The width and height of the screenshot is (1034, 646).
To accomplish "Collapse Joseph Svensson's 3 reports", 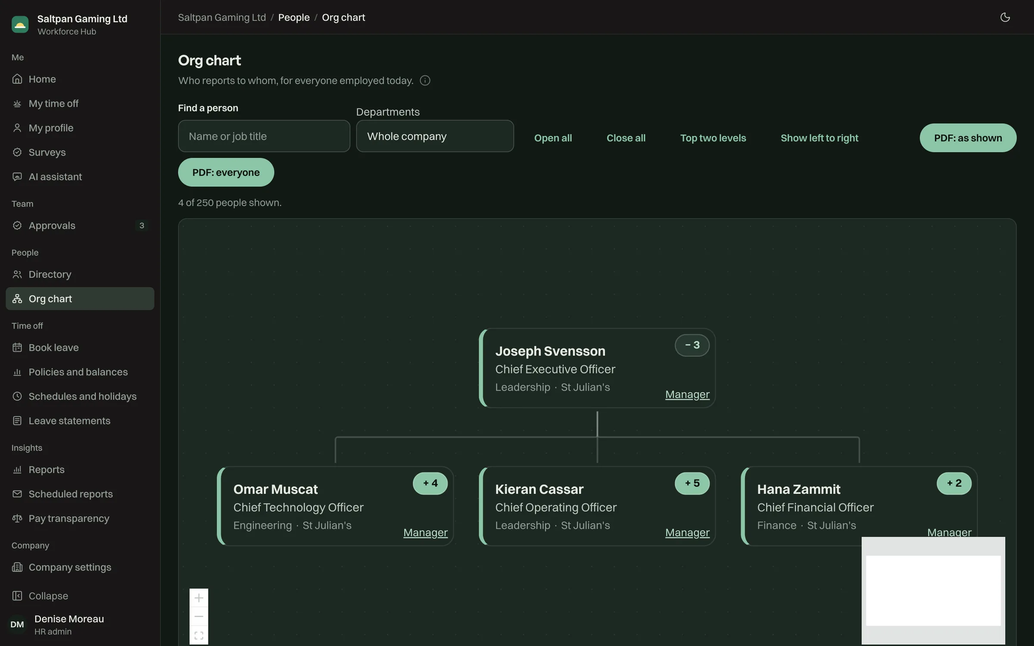I will point(692,345).
